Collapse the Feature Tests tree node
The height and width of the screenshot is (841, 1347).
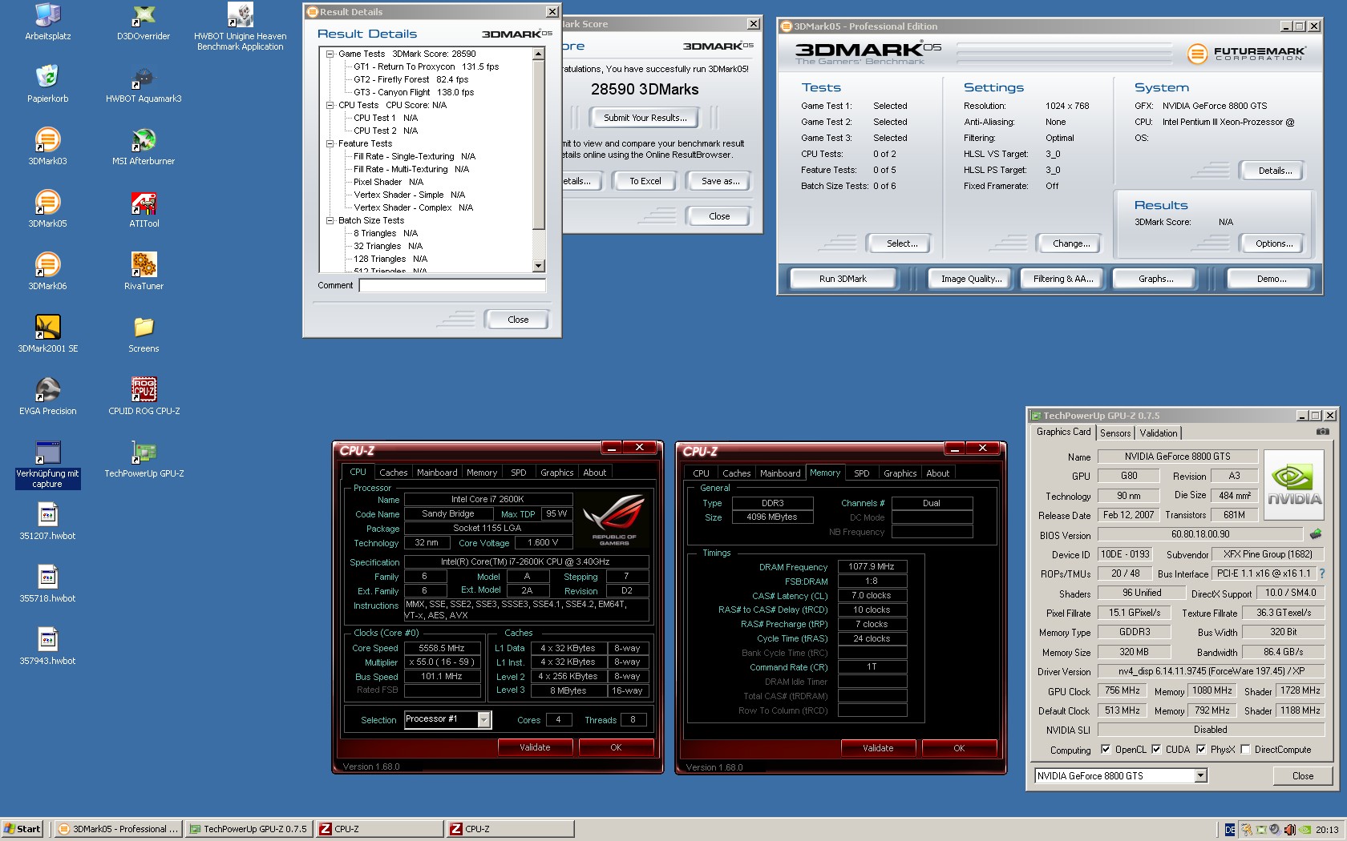tap(330, 143)
